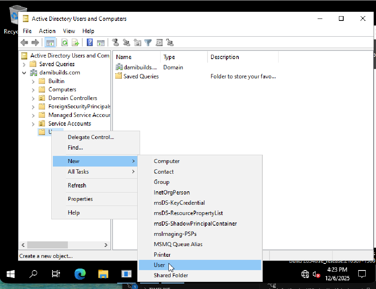This screenshot has height=289, width=376.
Task: Toggle the Show/Hide Action Pane icon
Action: coord(101,43)
